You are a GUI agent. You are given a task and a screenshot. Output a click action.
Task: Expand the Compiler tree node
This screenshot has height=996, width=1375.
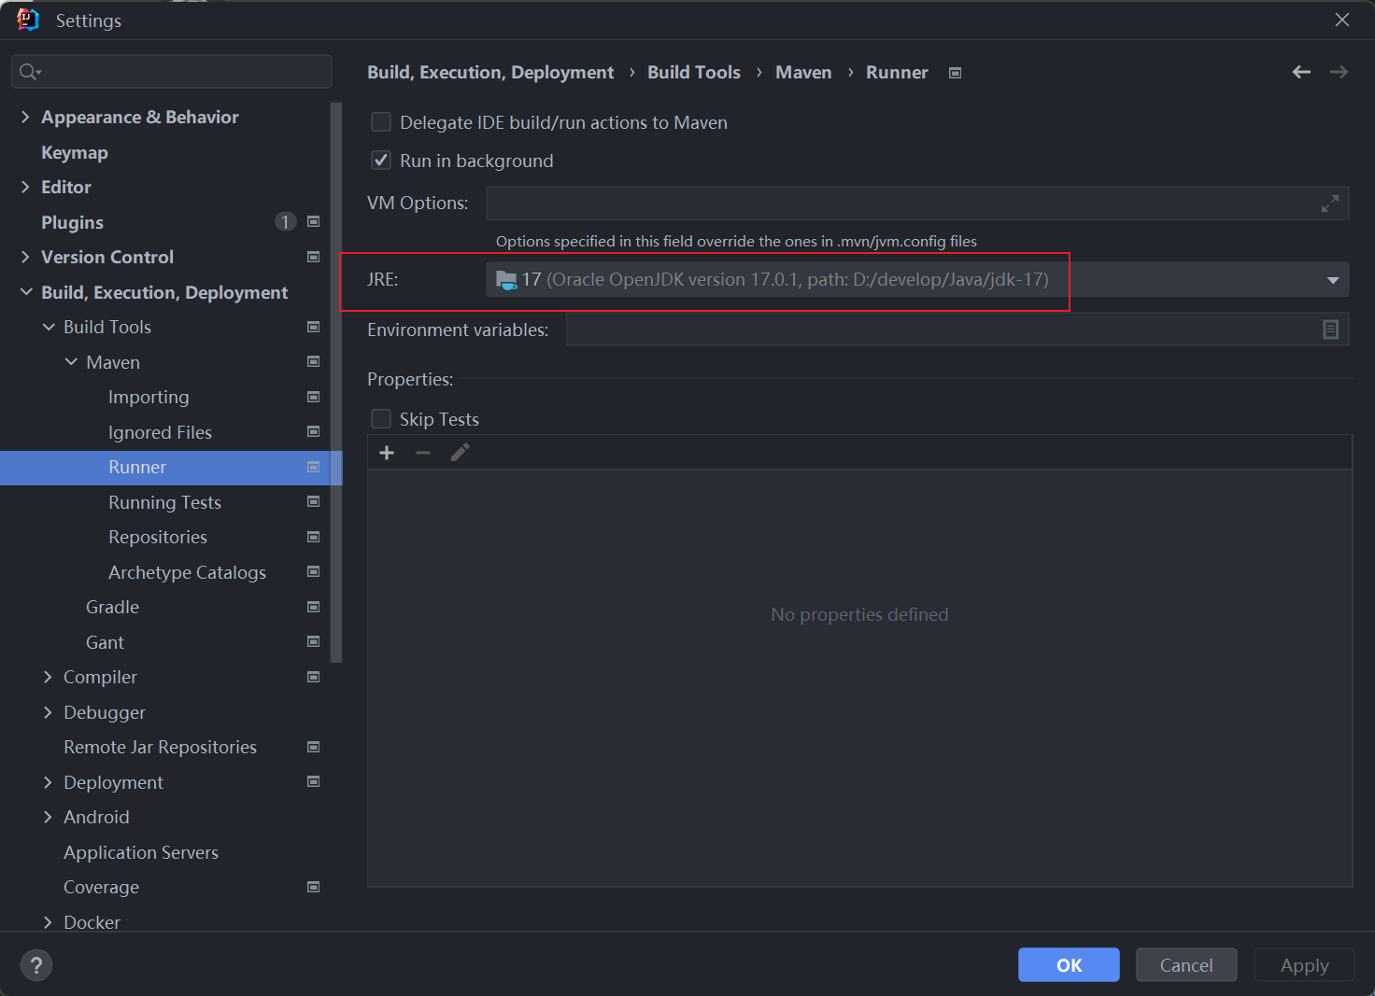(48, 678)
